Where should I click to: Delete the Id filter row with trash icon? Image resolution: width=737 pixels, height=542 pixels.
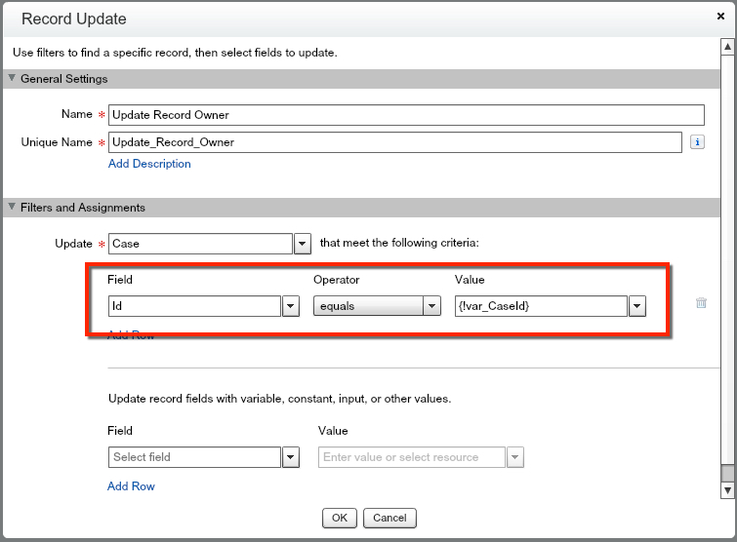701,303
